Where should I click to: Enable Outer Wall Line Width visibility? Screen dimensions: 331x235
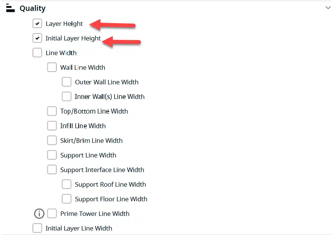click(67, 82)
